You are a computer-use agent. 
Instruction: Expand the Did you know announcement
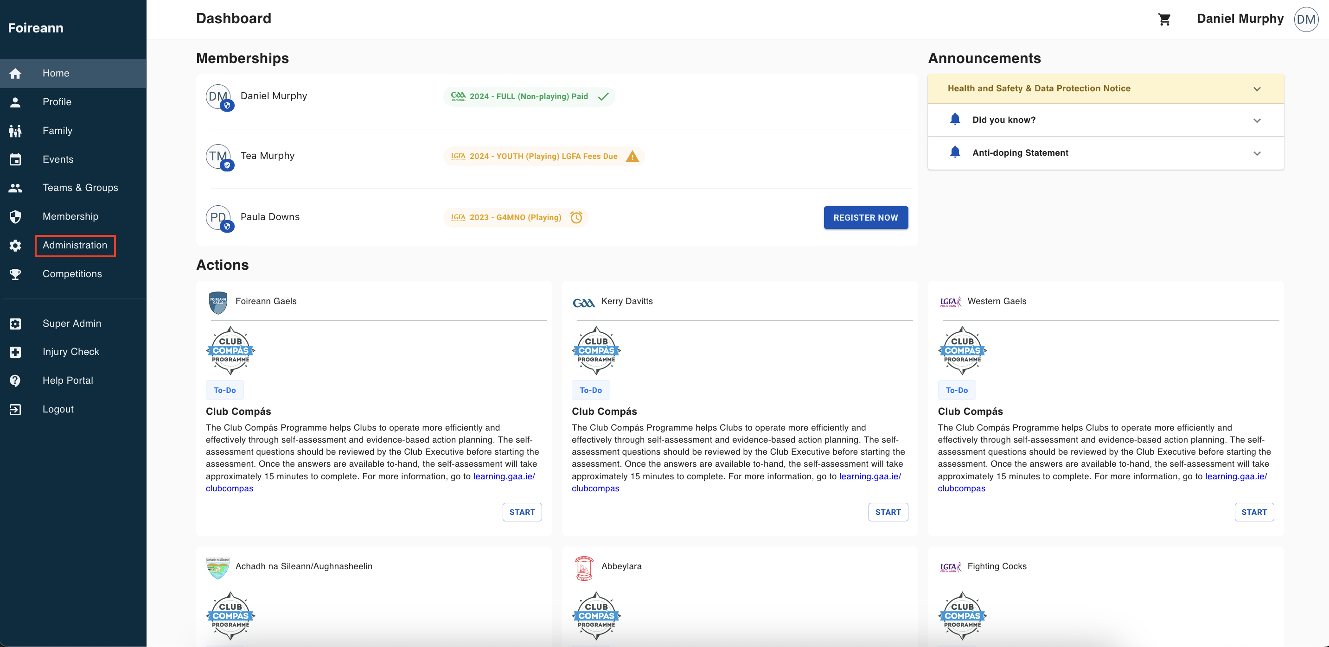pyautogui.click(x=1257, y=120)
